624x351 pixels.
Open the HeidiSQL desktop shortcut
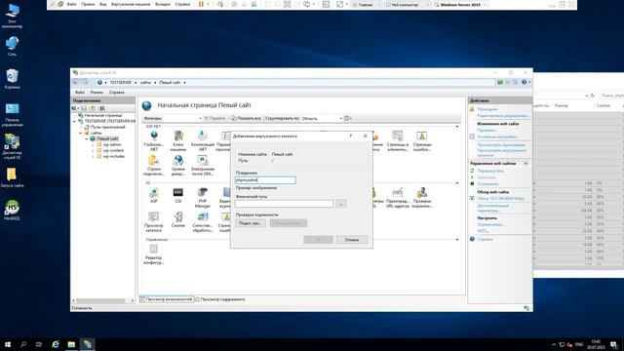[x=12, y=210]
